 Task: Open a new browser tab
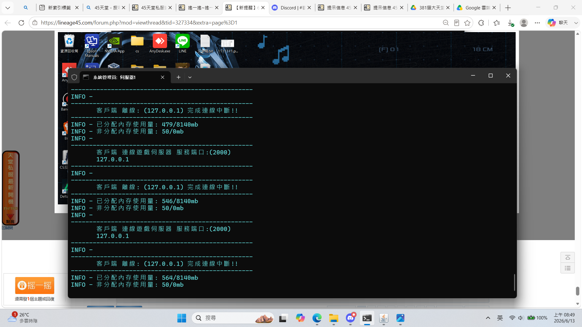point(508,8)
